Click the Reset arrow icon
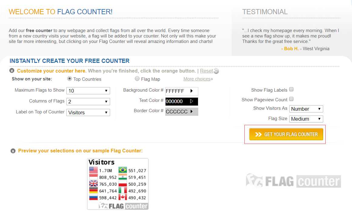The image size is (352, 218). 216,71
